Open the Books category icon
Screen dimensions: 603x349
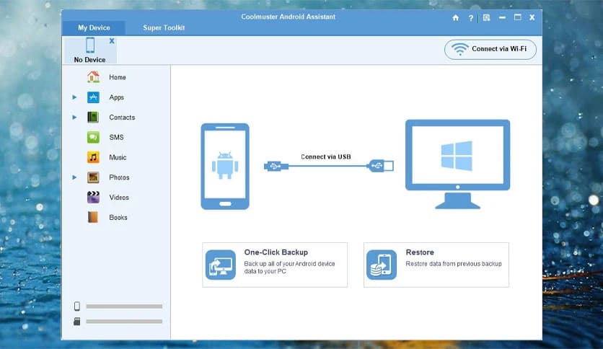pyautogui.click(x=93, y=217)
